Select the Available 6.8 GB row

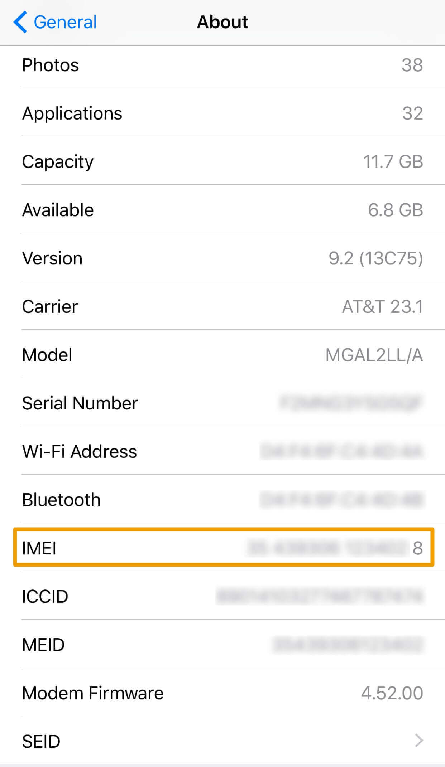[x=222, y=209]
